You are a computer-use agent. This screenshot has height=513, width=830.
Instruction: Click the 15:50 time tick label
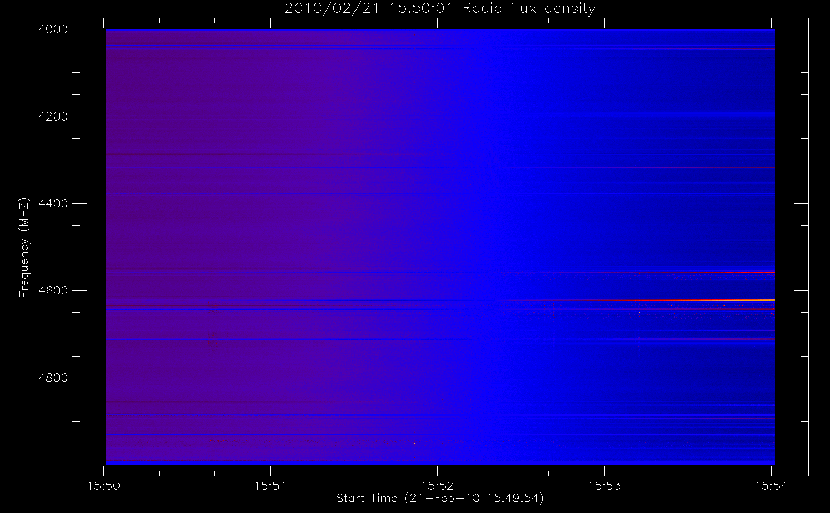click(104, 486)
